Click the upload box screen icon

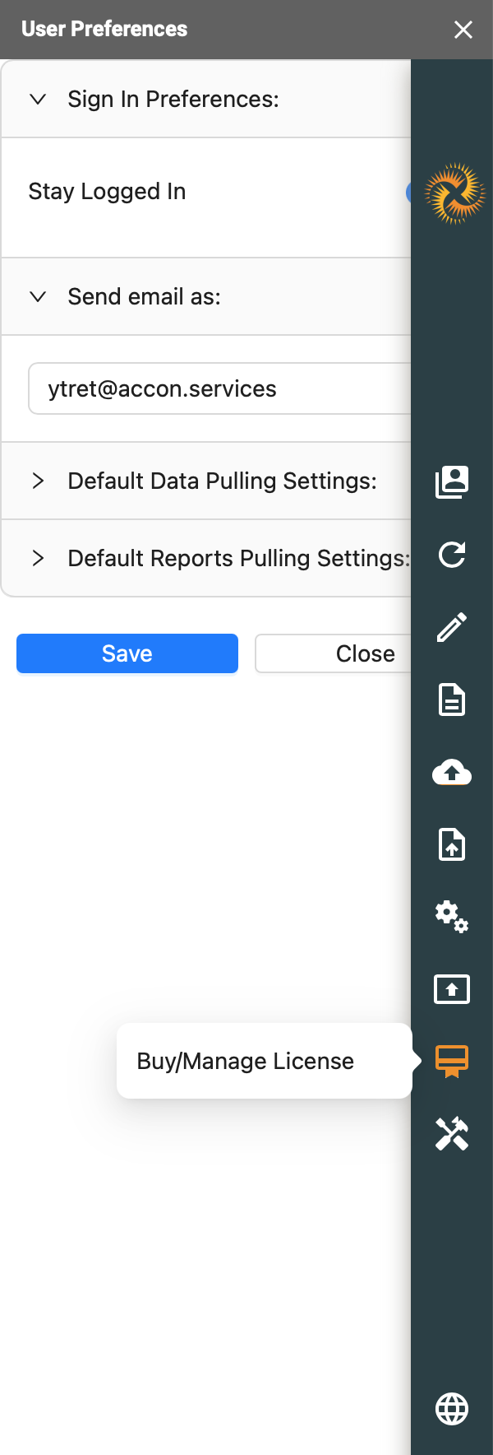tap(452, 989)
